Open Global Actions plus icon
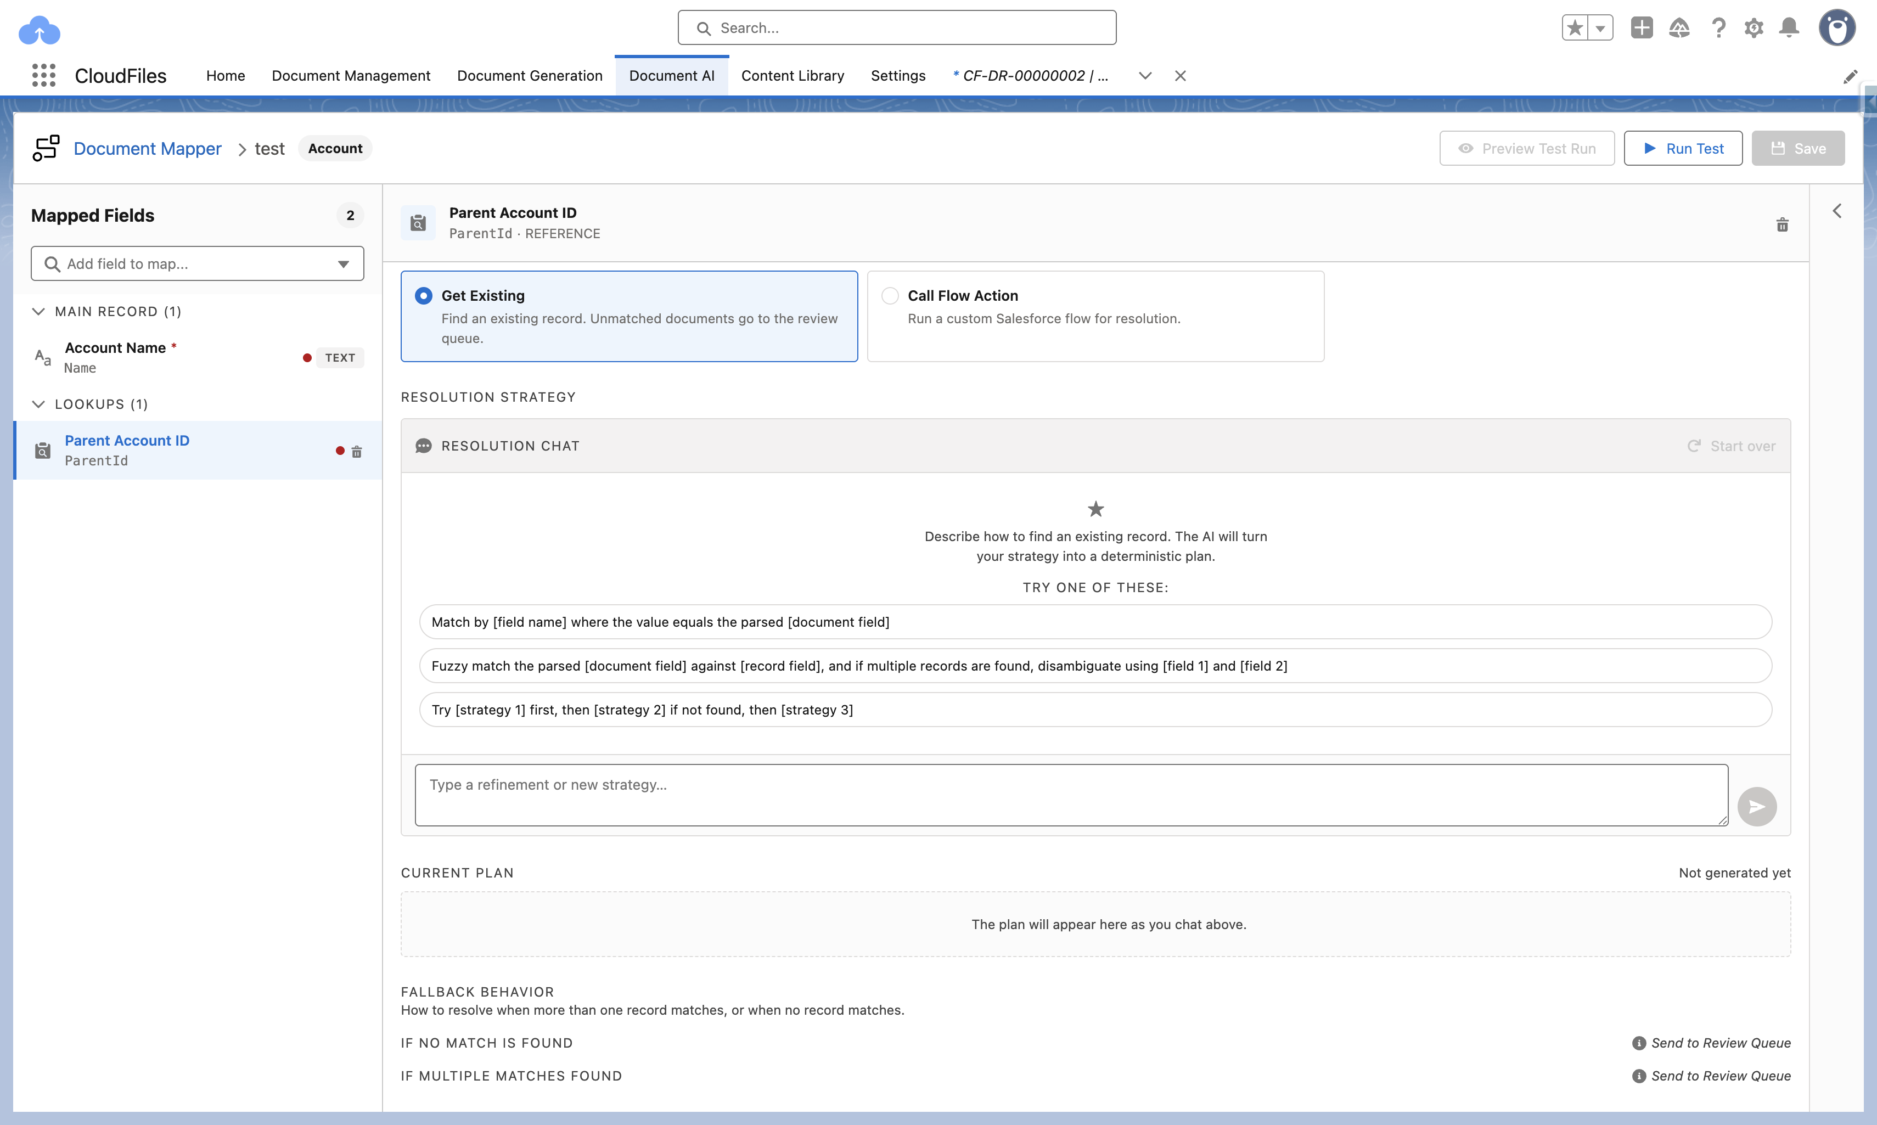The height and width of the screenshot is (1125, 1877). pyautogui.click(x=1642, y=28)
